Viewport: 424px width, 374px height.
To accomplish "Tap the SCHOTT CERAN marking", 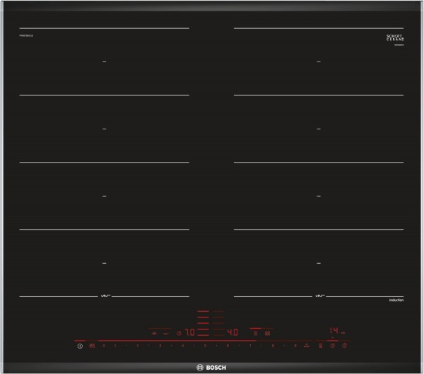I will (x=395, y=37).
